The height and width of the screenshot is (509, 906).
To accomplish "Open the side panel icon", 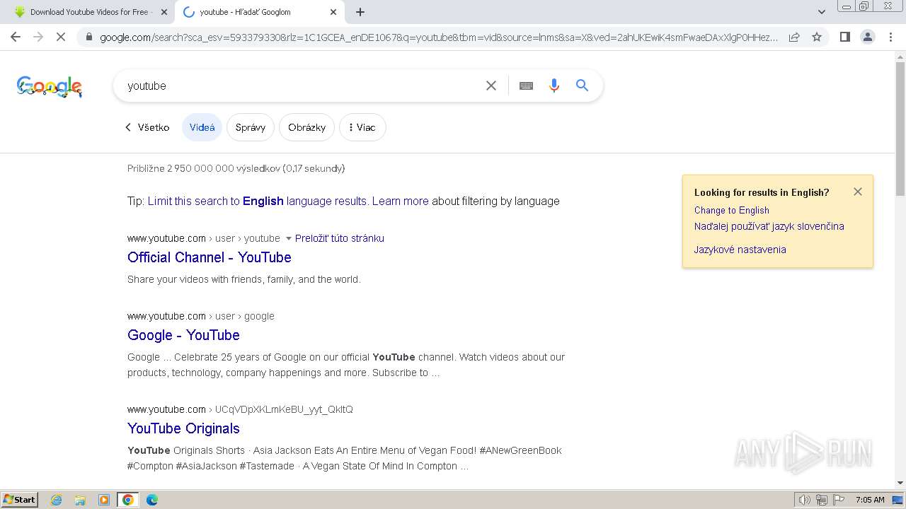I will pos(844,37).
